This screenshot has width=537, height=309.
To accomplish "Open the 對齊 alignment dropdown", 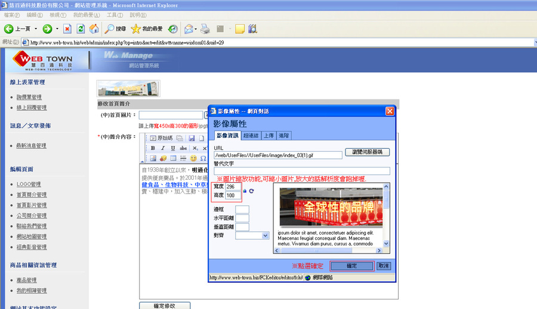I will 252,236.
